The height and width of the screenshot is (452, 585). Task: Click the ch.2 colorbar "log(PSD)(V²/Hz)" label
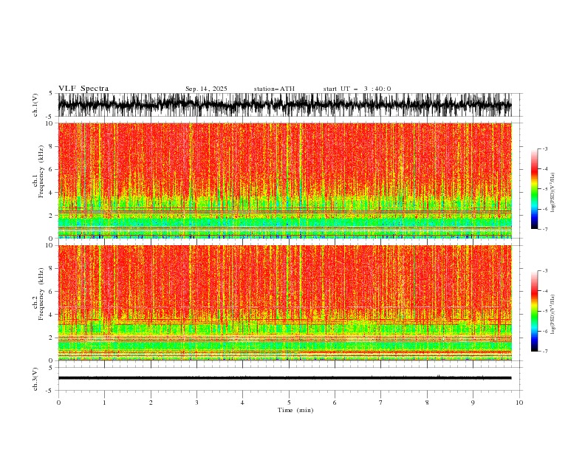click(552, 314)
